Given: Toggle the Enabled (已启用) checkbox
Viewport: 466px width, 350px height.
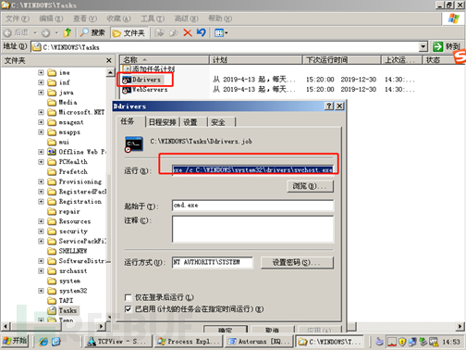Looking at the screenshot, I should pos(128,309).
